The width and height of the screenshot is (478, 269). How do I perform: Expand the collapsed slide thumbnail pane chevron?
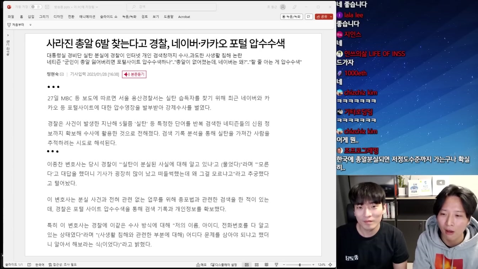[8, 35]
